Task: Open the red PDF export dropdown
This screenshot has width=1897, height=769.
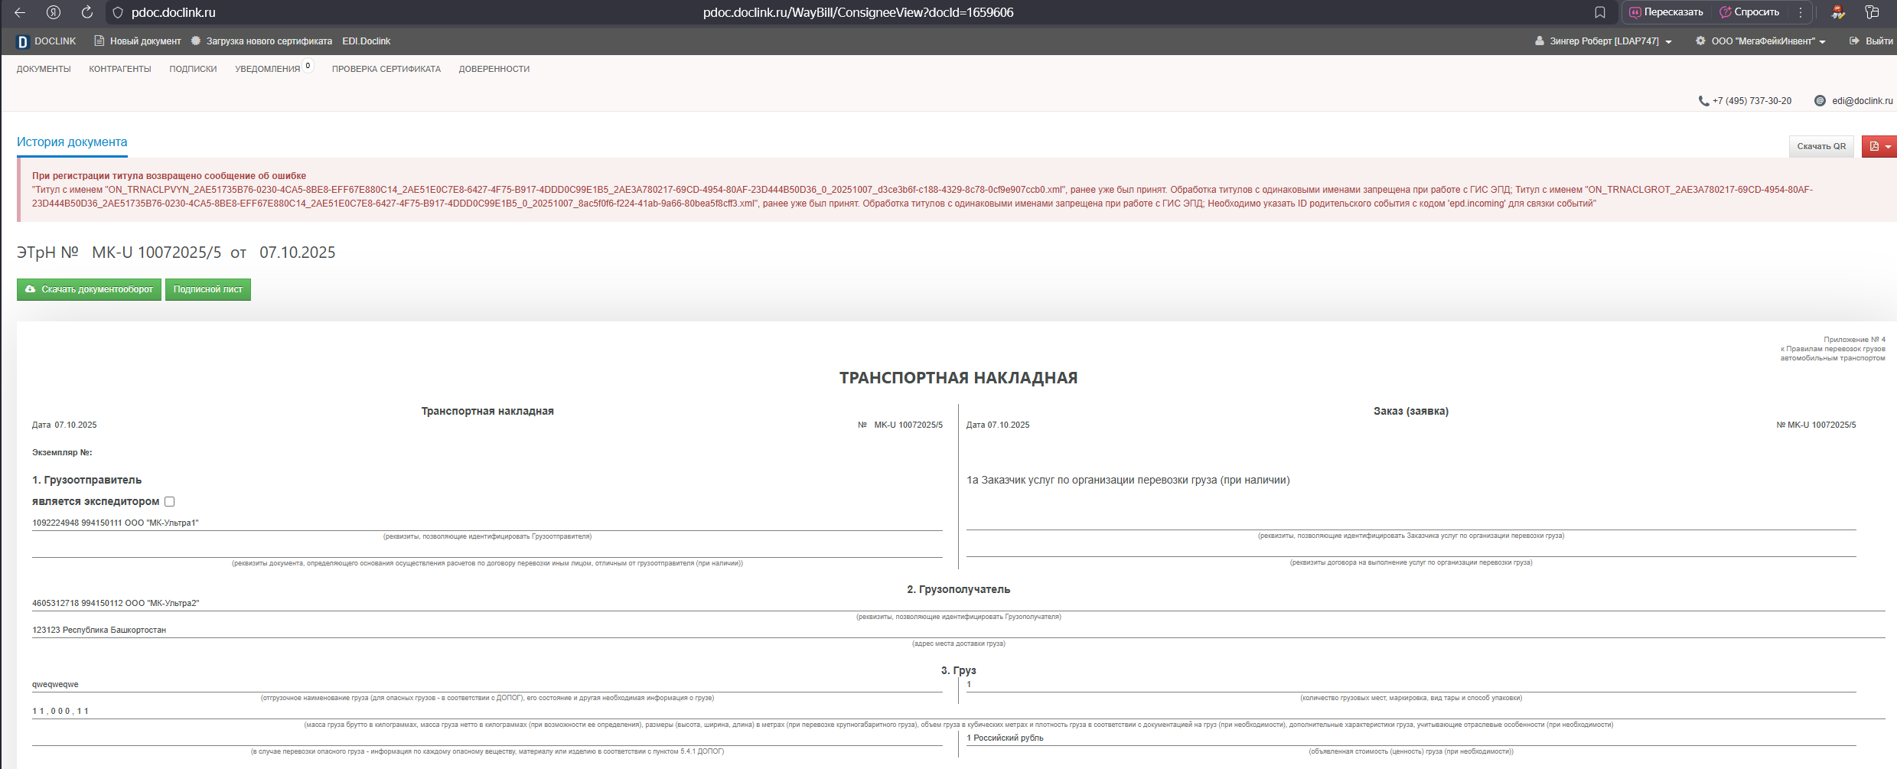Action: coord(1879,146)
